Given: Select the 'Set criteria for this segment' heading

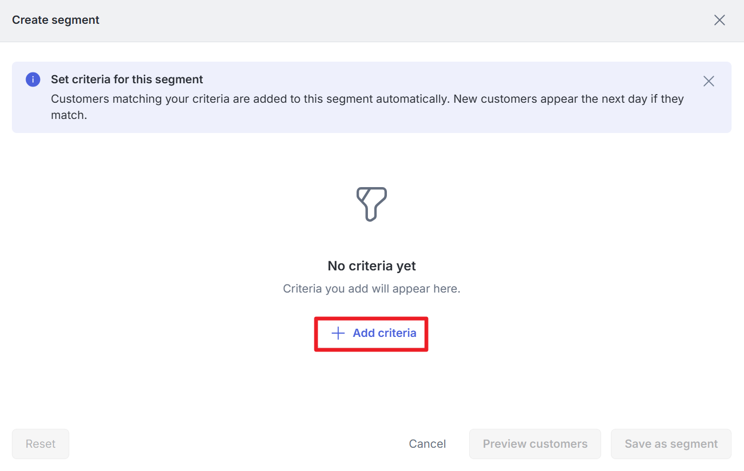Looking at the screenshot, I should (127, 79).
